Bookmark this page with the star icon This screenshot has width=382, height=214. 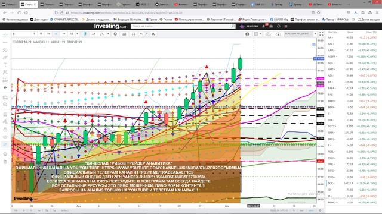(318, 12)
